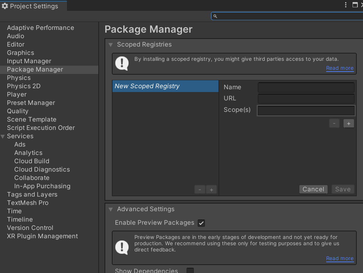Viewport: 363px width, 273px height.
Task: Open Script Execution Order settings
Action: pyautogui.click(x=41, y=128)
